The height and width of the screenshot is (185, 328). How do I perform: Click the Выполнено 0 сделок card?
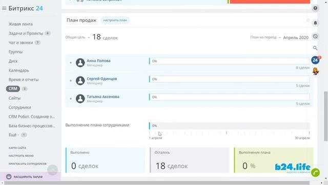point(106,160)
